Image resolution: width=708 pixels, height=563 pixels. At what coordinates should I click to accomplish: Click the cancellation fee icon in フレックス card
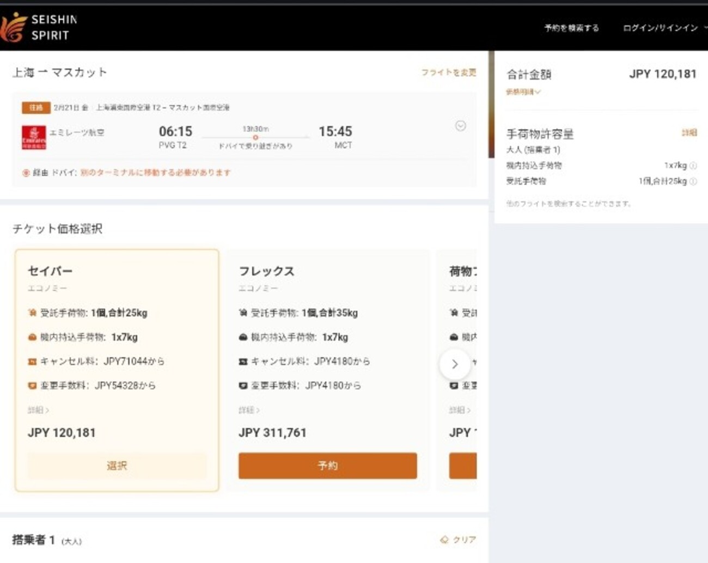(x=242, y=360)
